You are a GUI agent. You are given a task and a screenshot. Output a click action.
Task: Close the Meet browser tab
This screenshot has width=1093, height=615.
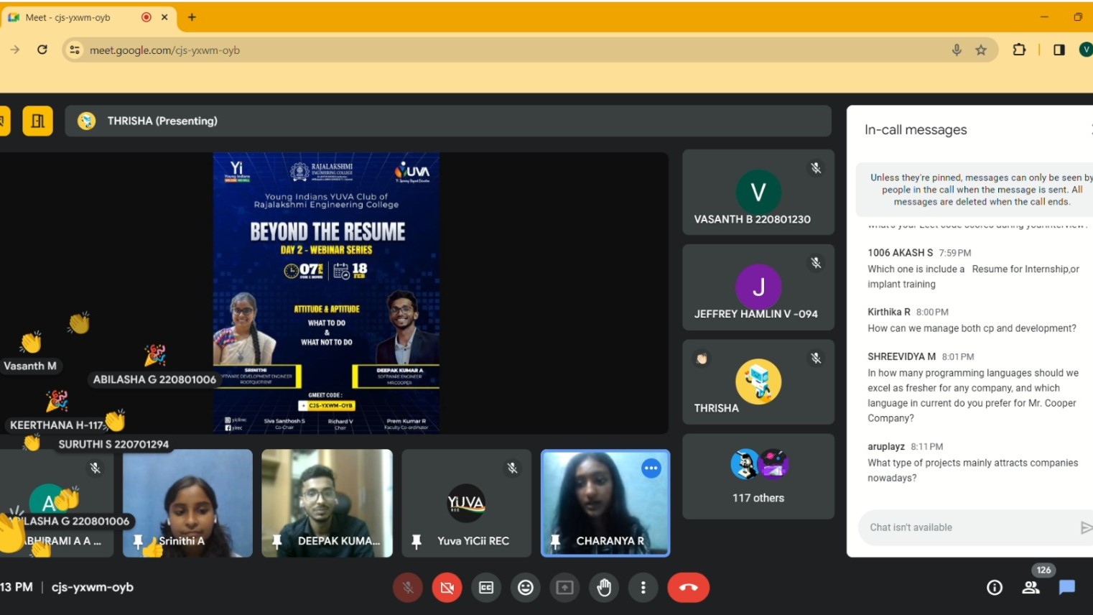(164, 17)
